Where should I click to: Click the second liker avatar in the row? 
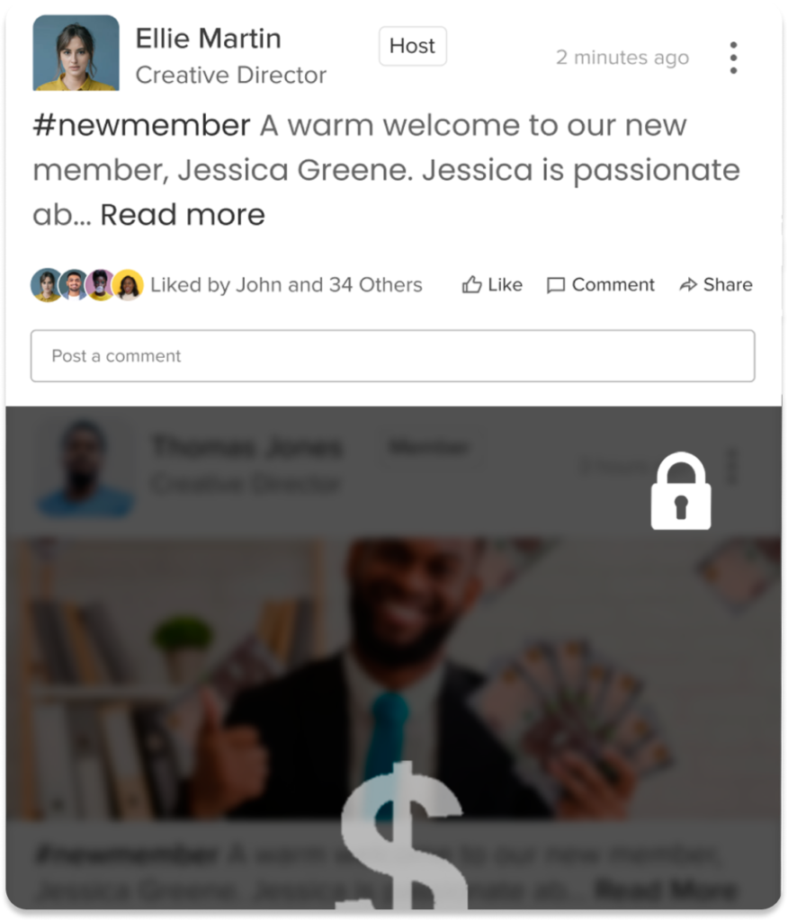(x=74, y=285)
